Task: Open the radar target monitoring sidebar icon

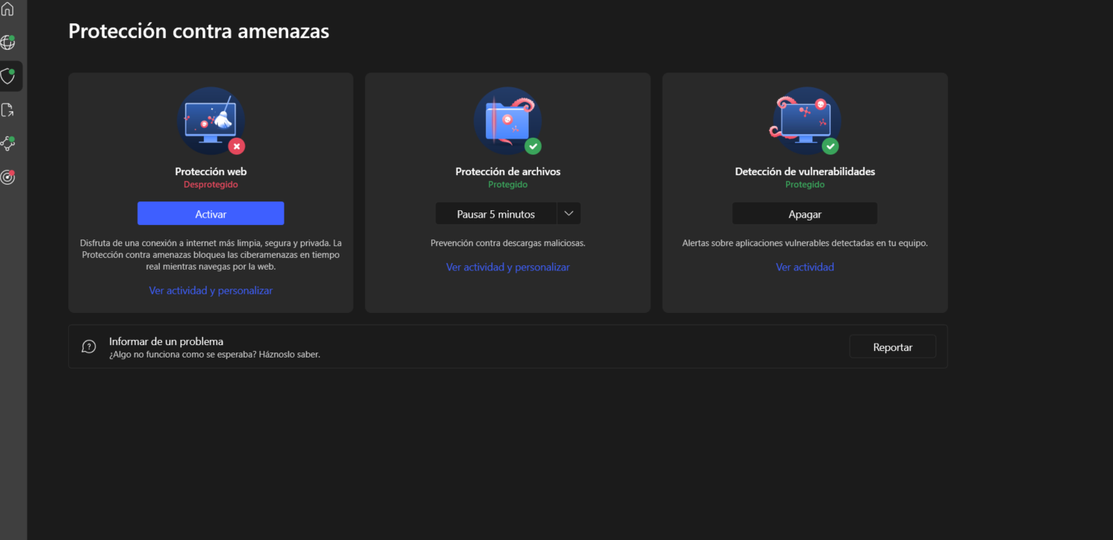Action: (8, 177)
